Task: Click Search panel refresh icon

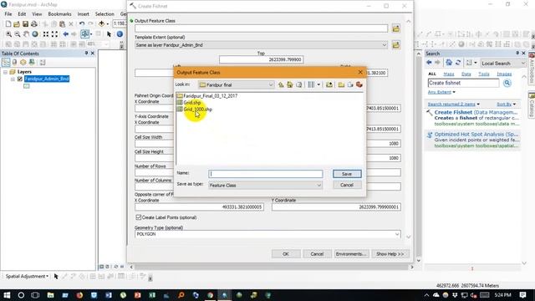Action: [458, 63]
